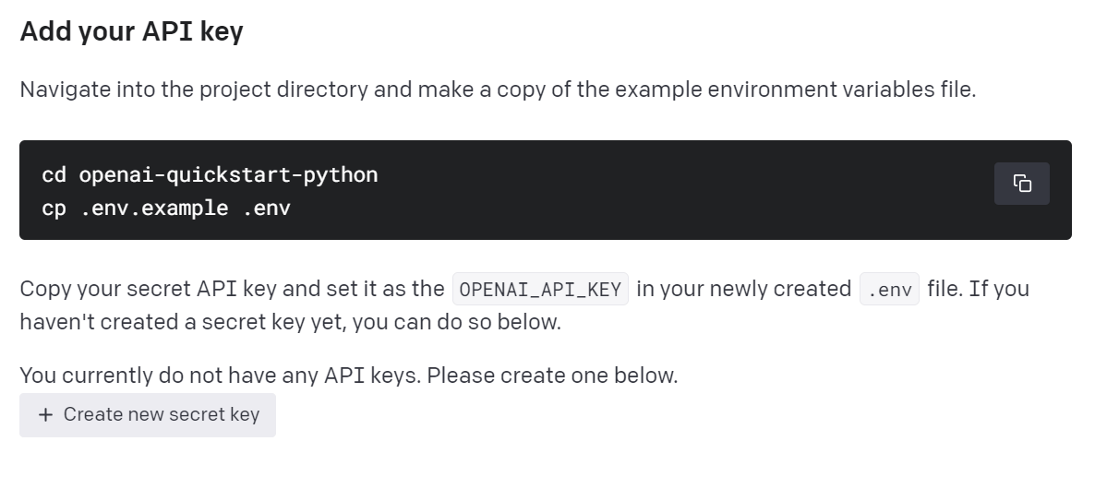
Task: Click the cp command word in the code
Action: click(54, 209)
